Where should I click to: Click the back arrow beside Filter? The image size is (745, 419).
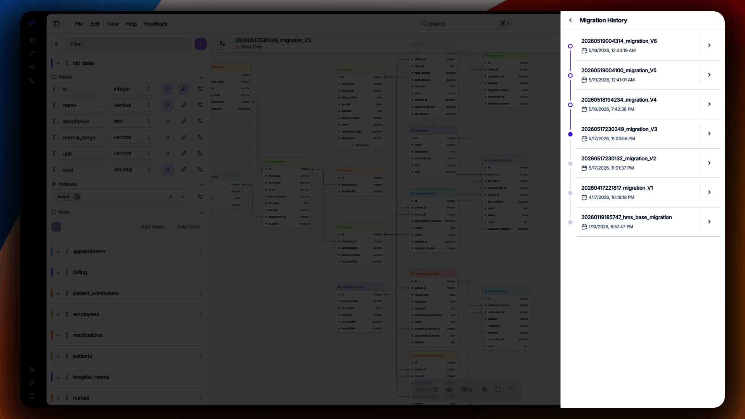[57, 44]
